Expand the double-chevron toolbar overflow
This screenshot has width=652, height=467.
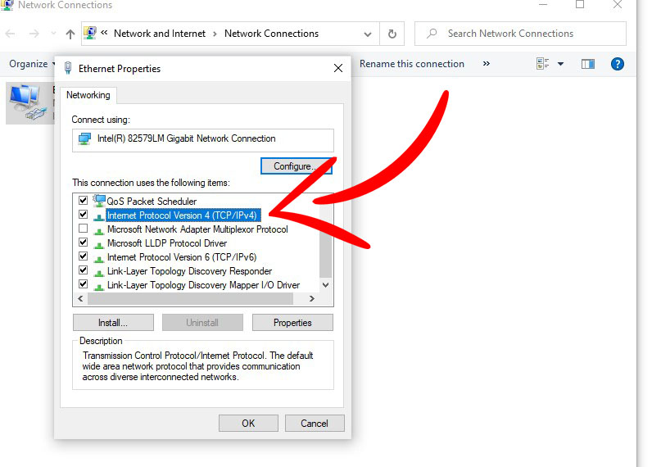coord(486,64)
